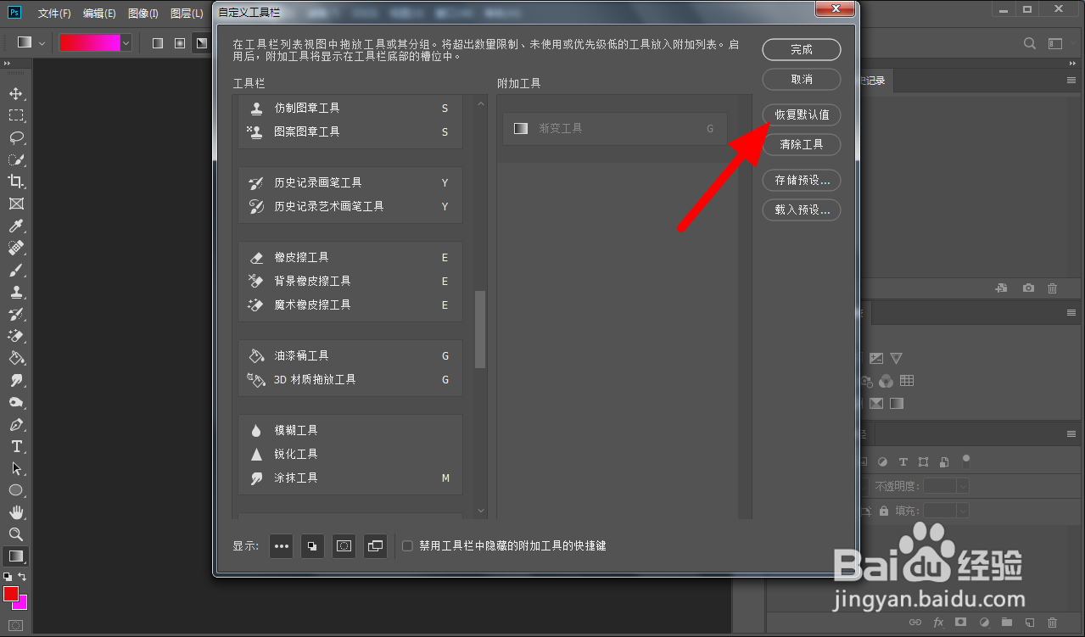Filter layers by adjustment layers
Image resolution: width=1085 pixels, height=637 pixels.
[x=882, y=462]
